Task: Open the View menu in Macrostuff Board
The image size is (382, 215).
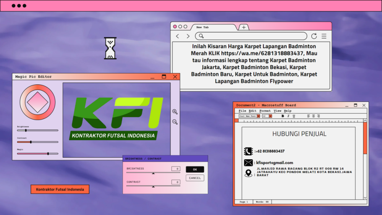Action: (x=277, y=111)
